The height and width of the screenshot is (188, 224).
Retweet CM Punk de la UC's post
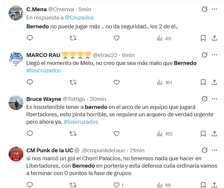(x=73, y=185)
